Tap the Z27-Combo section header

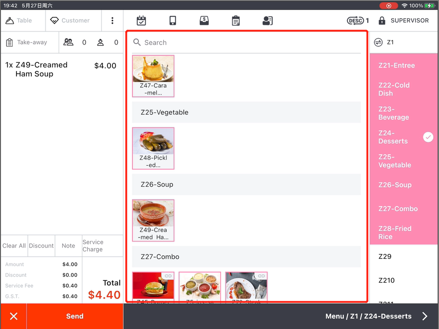[x=247, y=257]
